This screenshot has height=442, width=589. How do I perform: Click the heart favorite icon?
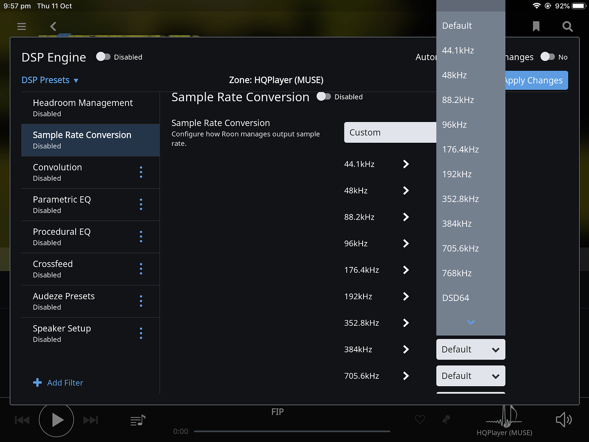point(419,419)
